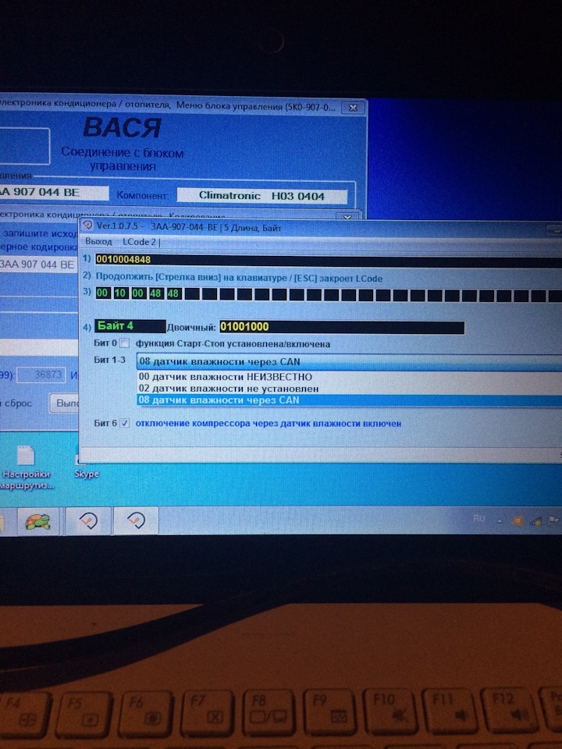Enable Бит 0 Старт-Стоп function checkbox

click(x=125, y=344)
